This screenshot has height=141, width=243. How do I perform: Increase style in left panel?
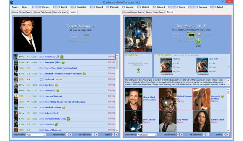(x=116, y=135)
